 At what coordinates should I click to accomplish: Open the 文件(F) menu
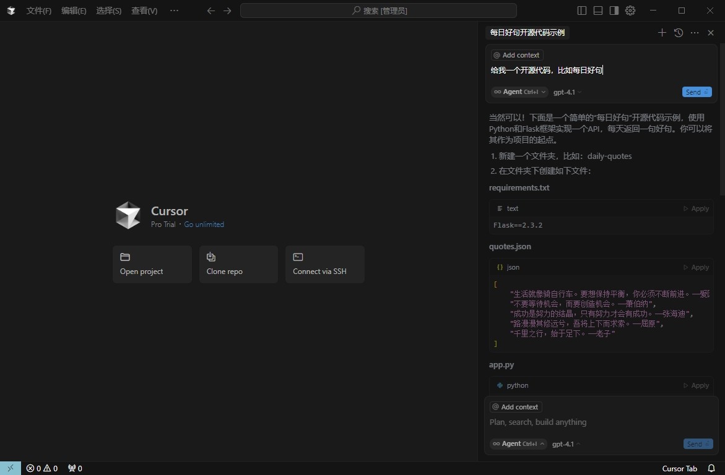pos(39,11)
